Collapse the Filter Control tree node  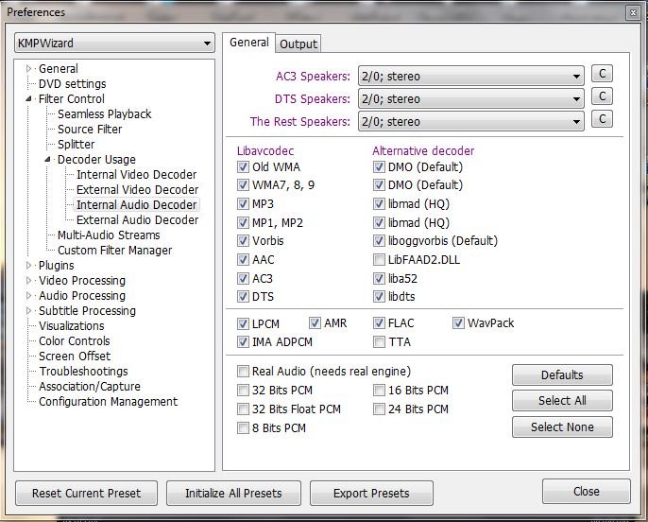[29, 99]
